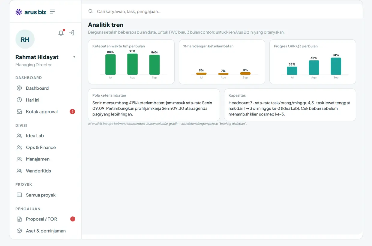Click the Progres OKR Q3 per bulan title
The width and height of the screenshot is (372, 246).
tap(296, 46)
